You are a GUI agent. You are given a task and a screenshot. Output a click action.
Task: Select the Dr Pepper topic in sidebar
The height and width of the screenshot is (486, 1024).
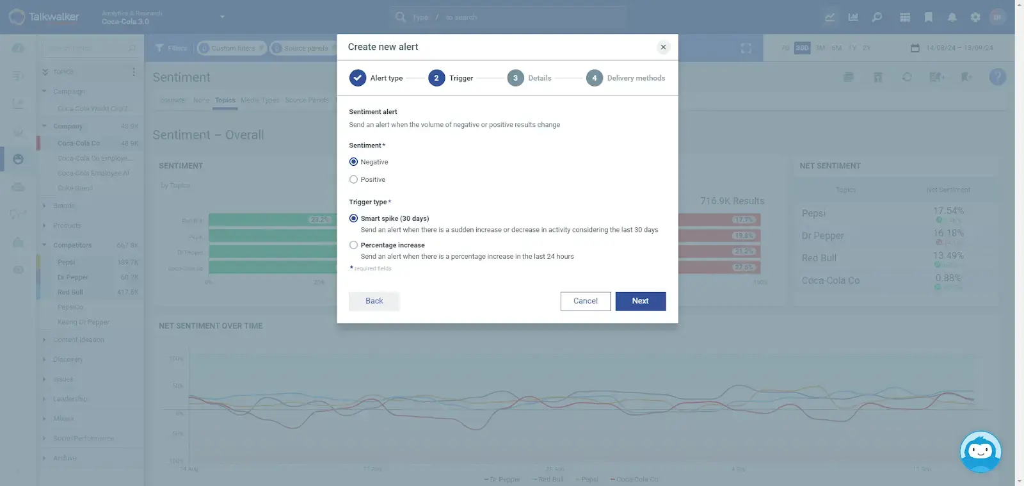coord(90,277)
